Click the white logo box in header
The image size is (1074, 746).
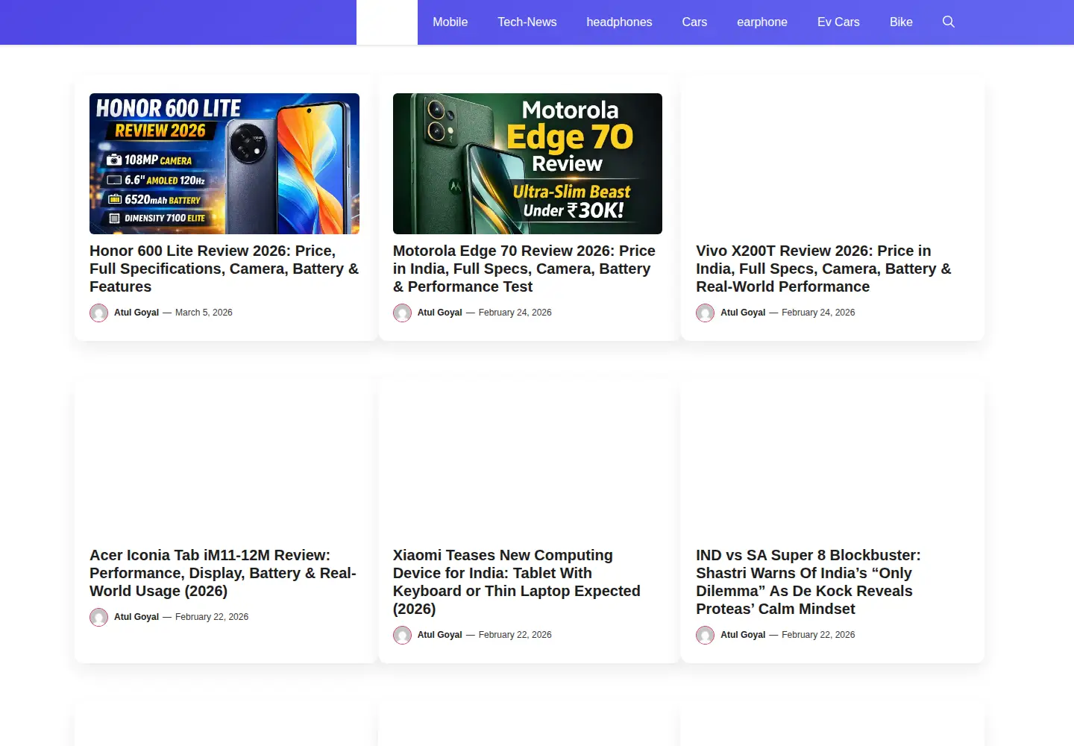(x=387, y=22)
